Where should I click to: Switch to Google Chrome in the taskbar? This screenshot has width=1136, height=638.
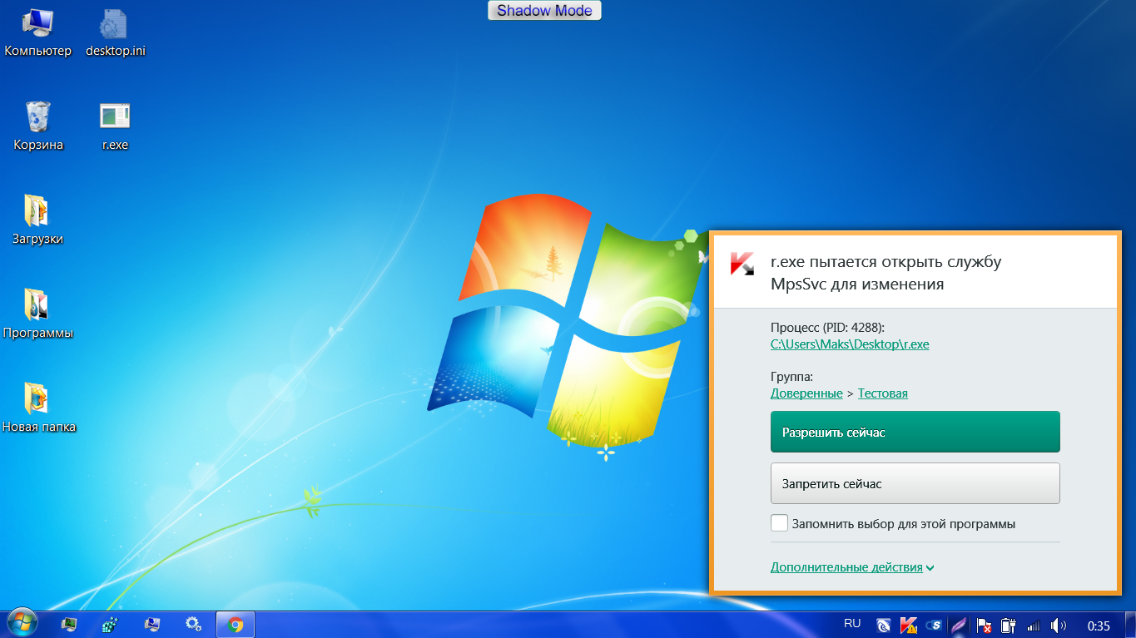pyautogui.click(x=236, y=624)
